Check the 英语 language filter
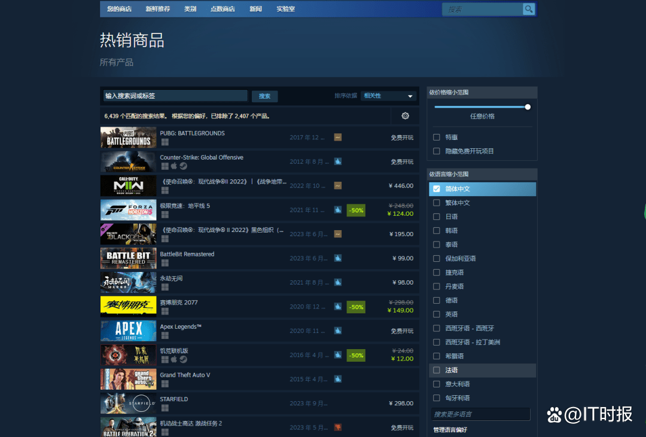Image resolution: width=646 pixels, height=437 pixels. (x=437, y=314)
